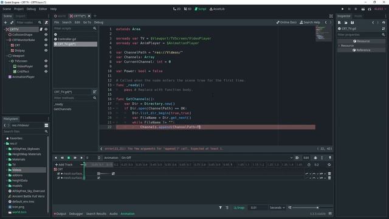Stop animation playback
The height and width of the screenshot is (219, 389).
pos(69,158)
